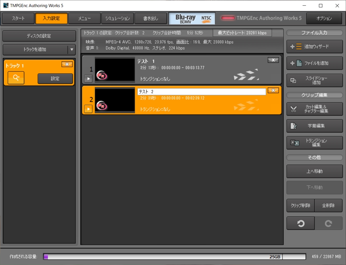Close the TMPGEnc Authoring Works 5 window
This screenshot has height=265, width=346.
coord(337,5)
